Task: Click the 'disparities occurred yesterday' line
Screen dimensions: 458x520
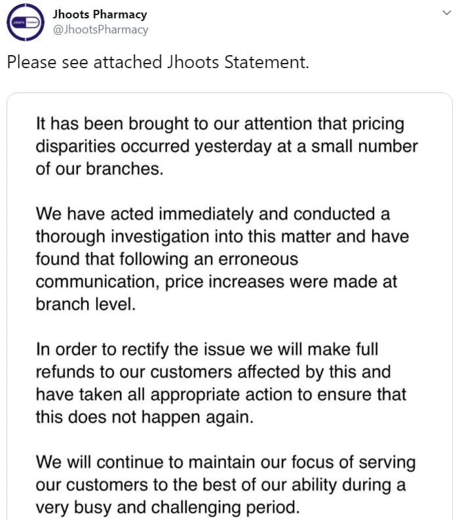Action: click(x=227, y=147)
